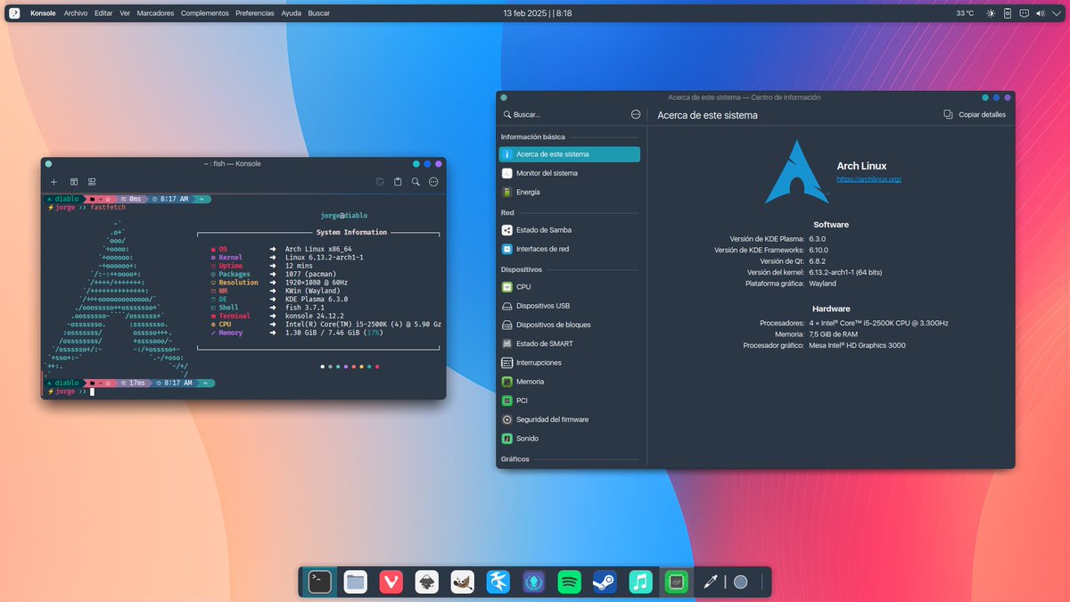Open the Marcadores menu

click(x=156, y=13)
